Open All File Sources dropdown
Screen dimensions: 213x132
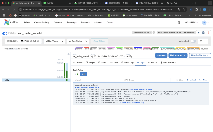point(146,80)
